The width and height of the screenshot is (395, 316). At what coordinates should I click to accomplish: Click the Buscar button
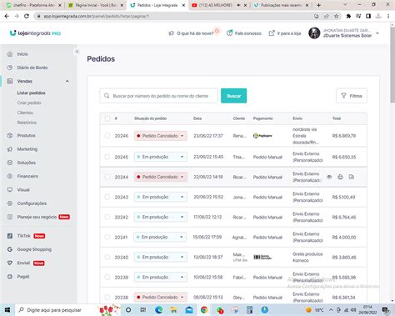coord(233,96)
